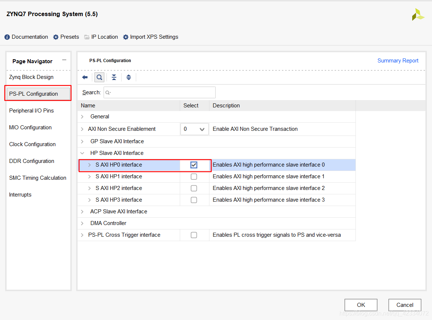Expand S AXI HP1 interface row
Viewport: 432px width, 320px height.
coord(90,176)
